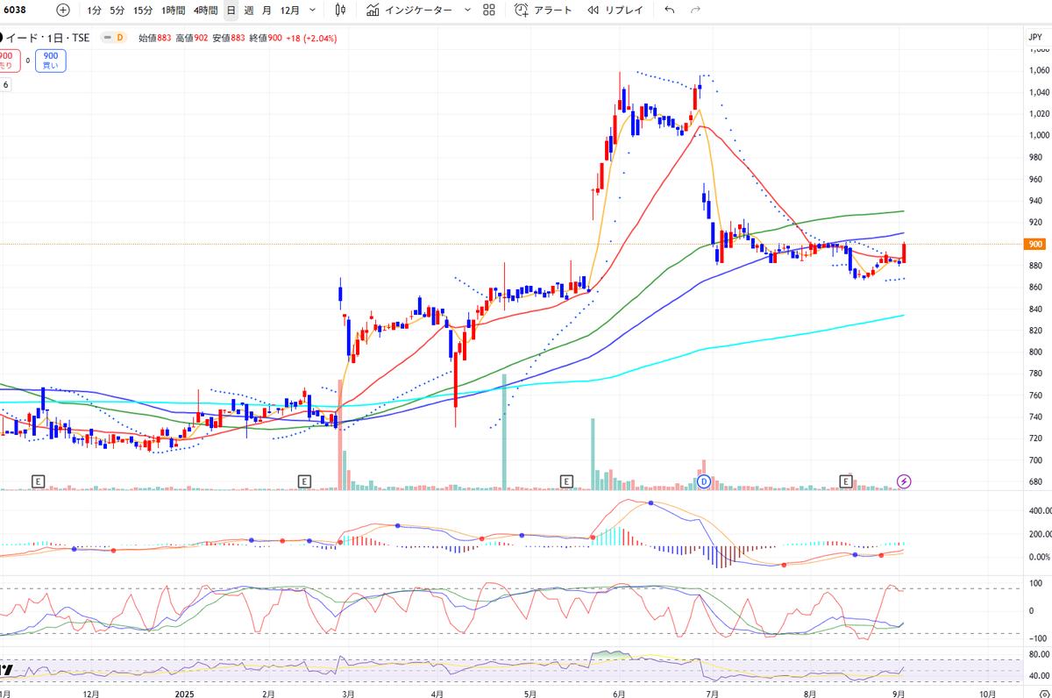
Task: Click the plus icon to add a symbol
Action: [x=62, y=11]
